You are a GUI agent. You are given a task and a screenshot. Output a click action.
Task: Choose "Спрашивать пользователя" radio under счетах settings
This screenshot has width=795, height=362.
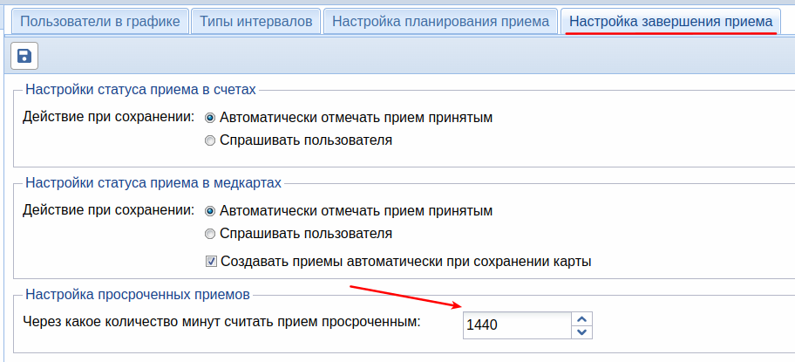coord(210,140)
